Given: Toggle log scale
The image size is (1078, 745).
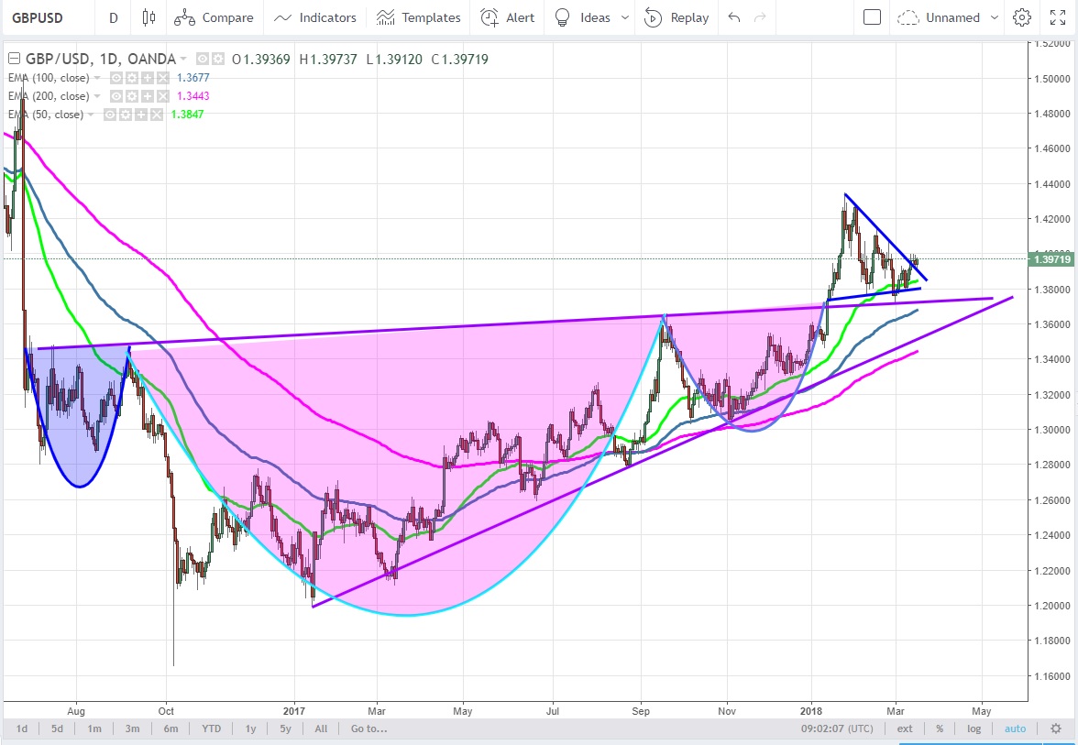Looking at the screenshot, I should pos(973,729).
